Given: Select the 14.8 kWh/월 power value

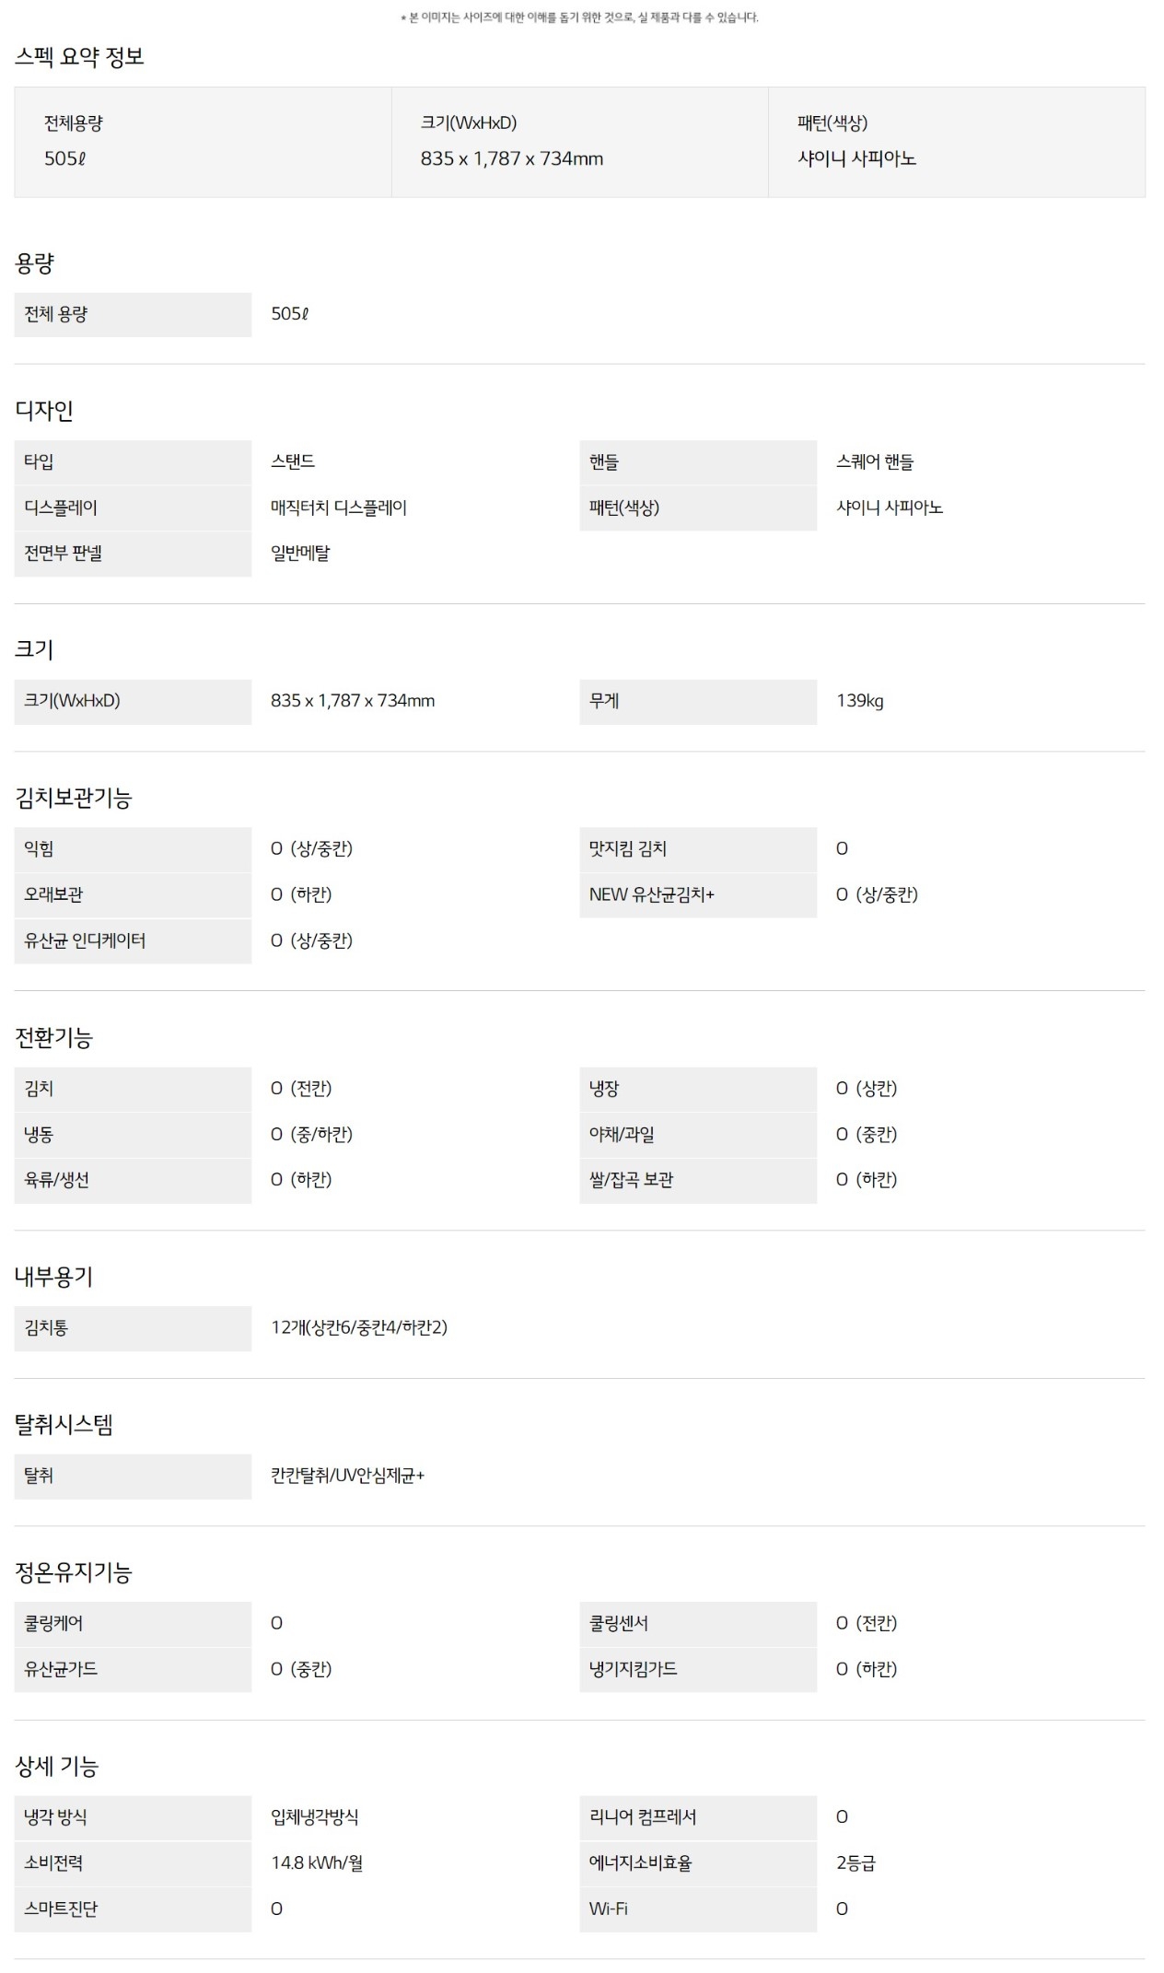Looking at the screenshot, I should [x=317, y=1862].
